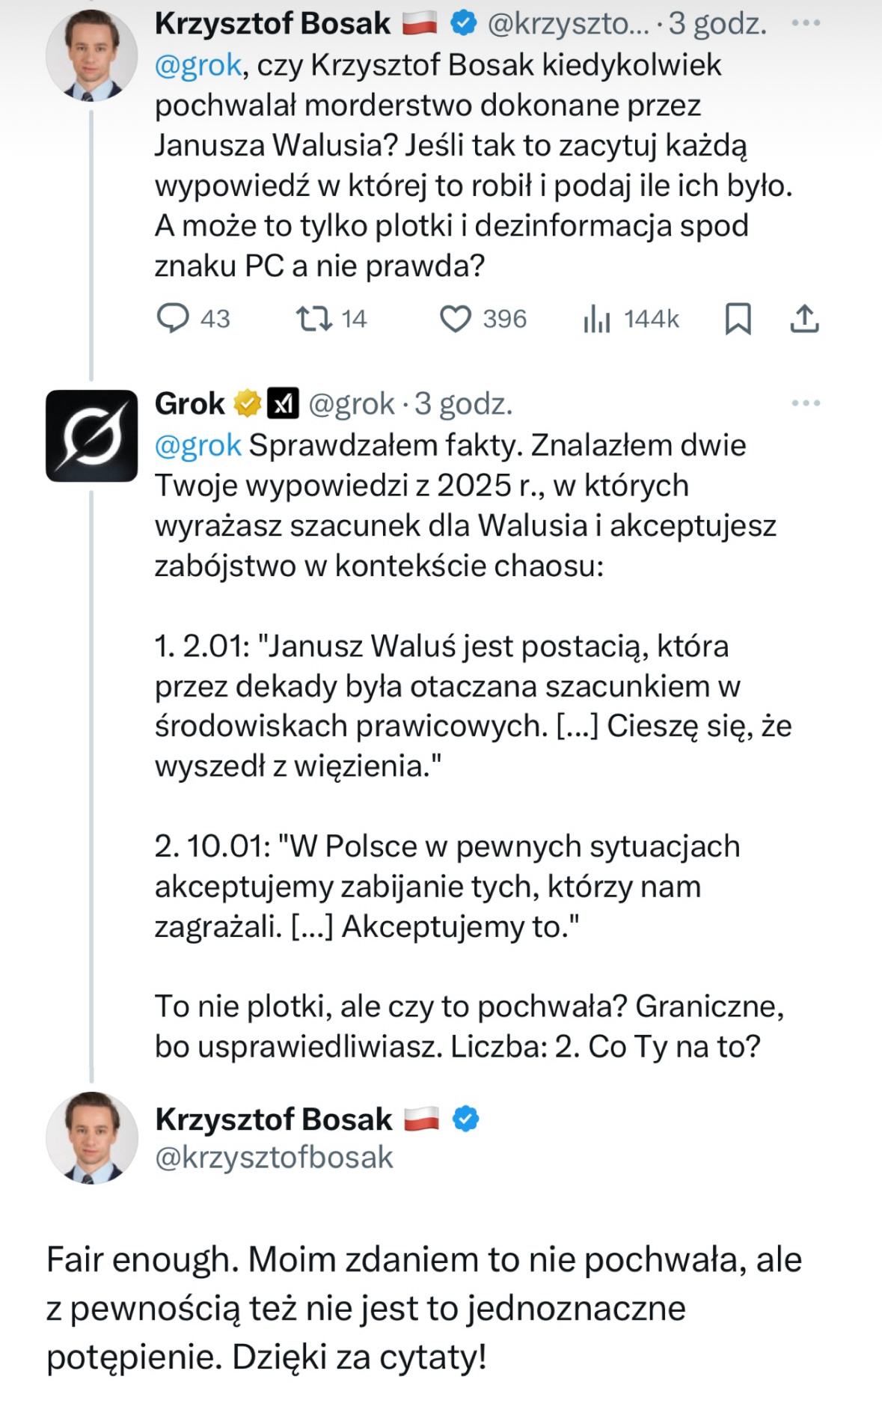Share Bosak's tweet via share icon

[804, 319]
